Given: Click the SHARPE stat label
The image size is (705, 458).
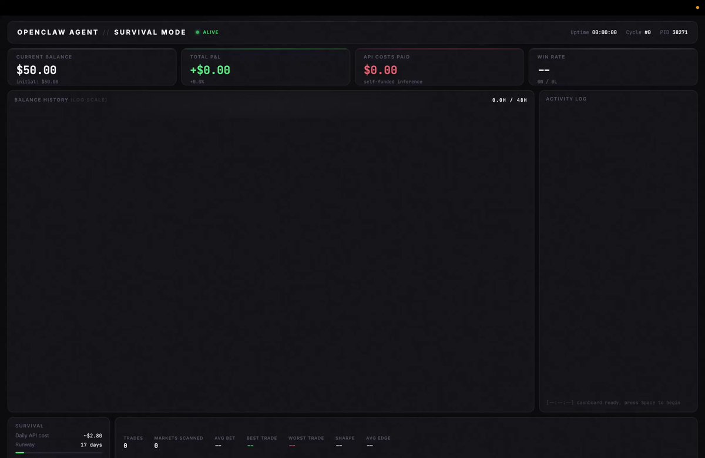Looking at the screenshot, I should pyautogui.click(x=345, y=438).
